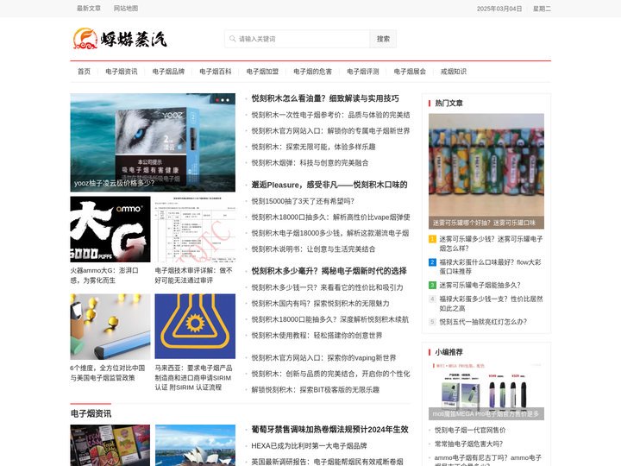Screen dimensions: 621x466
Task: Select the first red carousel dot on the banner
Action: 217,100
